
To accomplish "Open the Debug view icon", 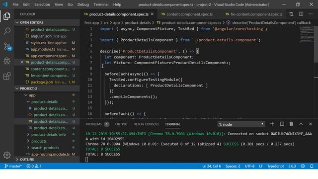I will click(7, 61).
